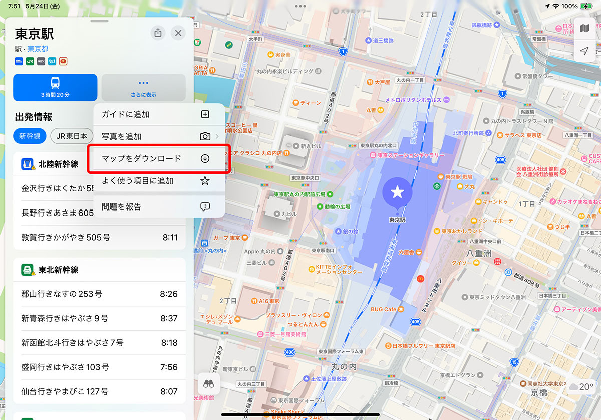Start transit directions 3時間20分 button
This screenshot has width=601, height=420.
click(55, 87)
